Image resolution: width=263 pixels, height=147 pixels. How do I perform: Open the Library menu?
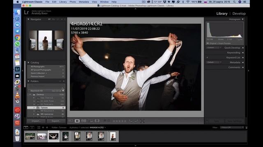[x=63, y=2]
